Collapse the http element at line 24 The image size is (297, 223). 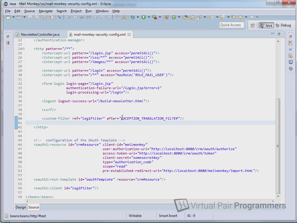23,49
